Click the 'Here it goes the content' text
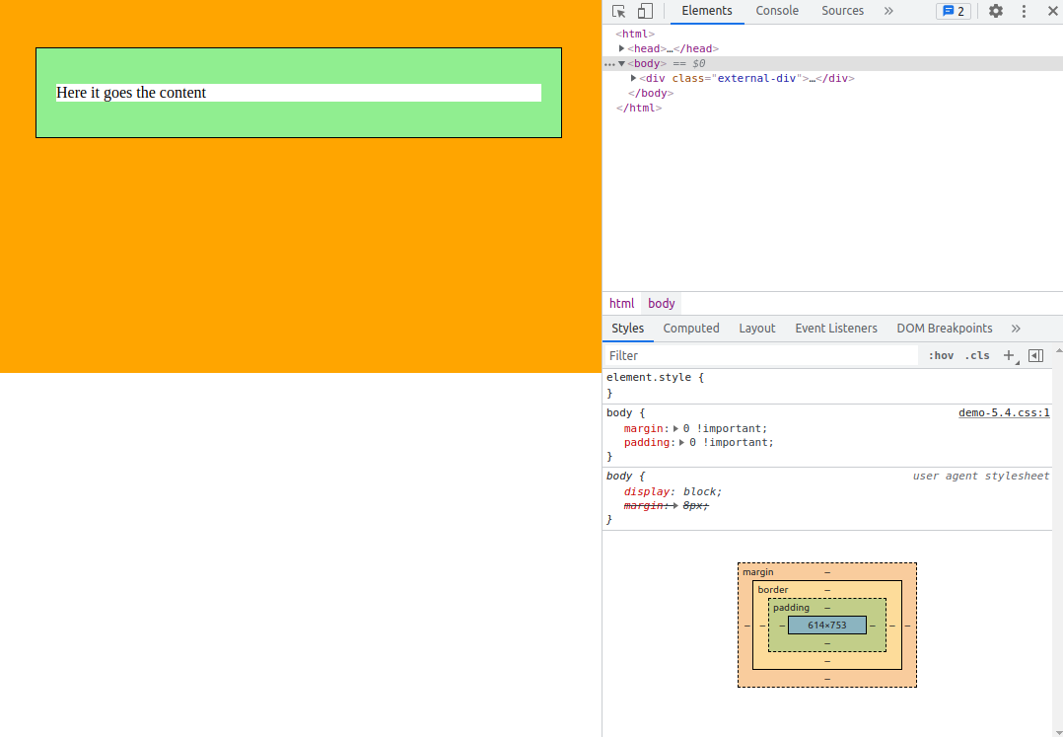Screen dimensions: 1063x737 coord(131,93)
